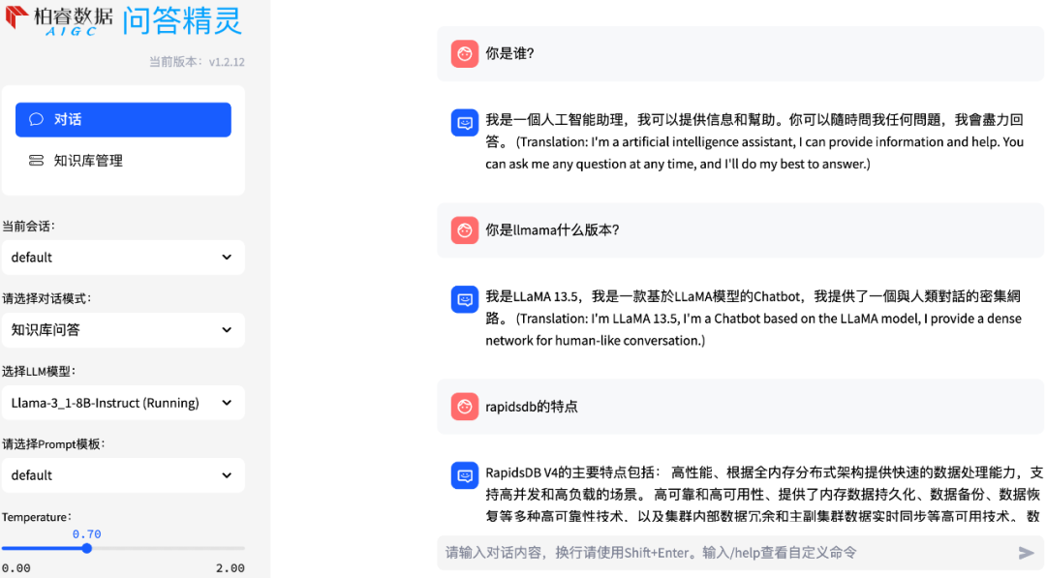Click the 问答精灵 title text
Image resolution: width=1046 pixels, height=578 pixels.
point(181,20)
